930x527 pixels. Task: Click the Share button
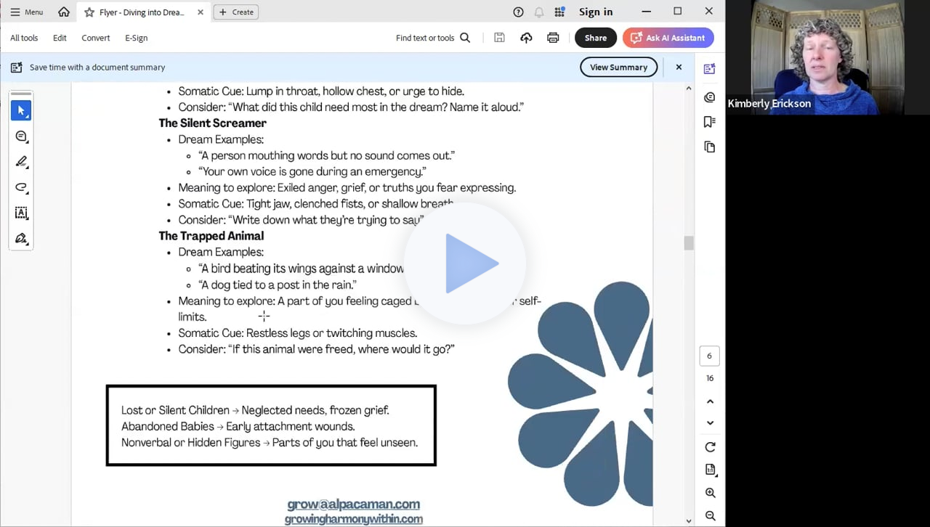coord(595,38)
